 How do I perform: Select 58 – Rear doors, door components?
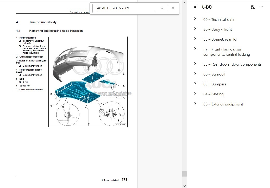(232, 64)
